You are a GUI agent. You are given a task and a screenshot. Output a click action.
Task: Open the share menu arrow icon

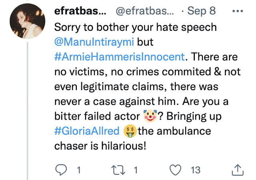pyautogui.click(x=238, y=170)
